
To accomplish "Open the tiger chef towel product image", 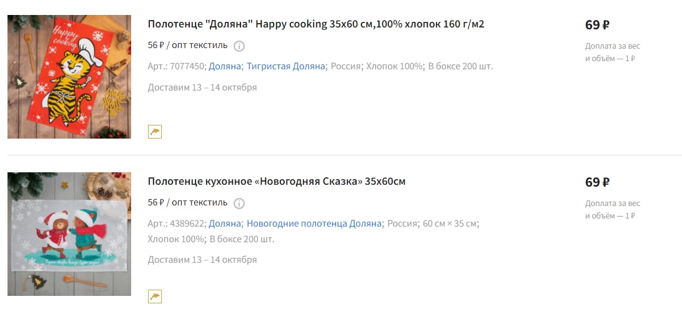I will coord(69,77).
